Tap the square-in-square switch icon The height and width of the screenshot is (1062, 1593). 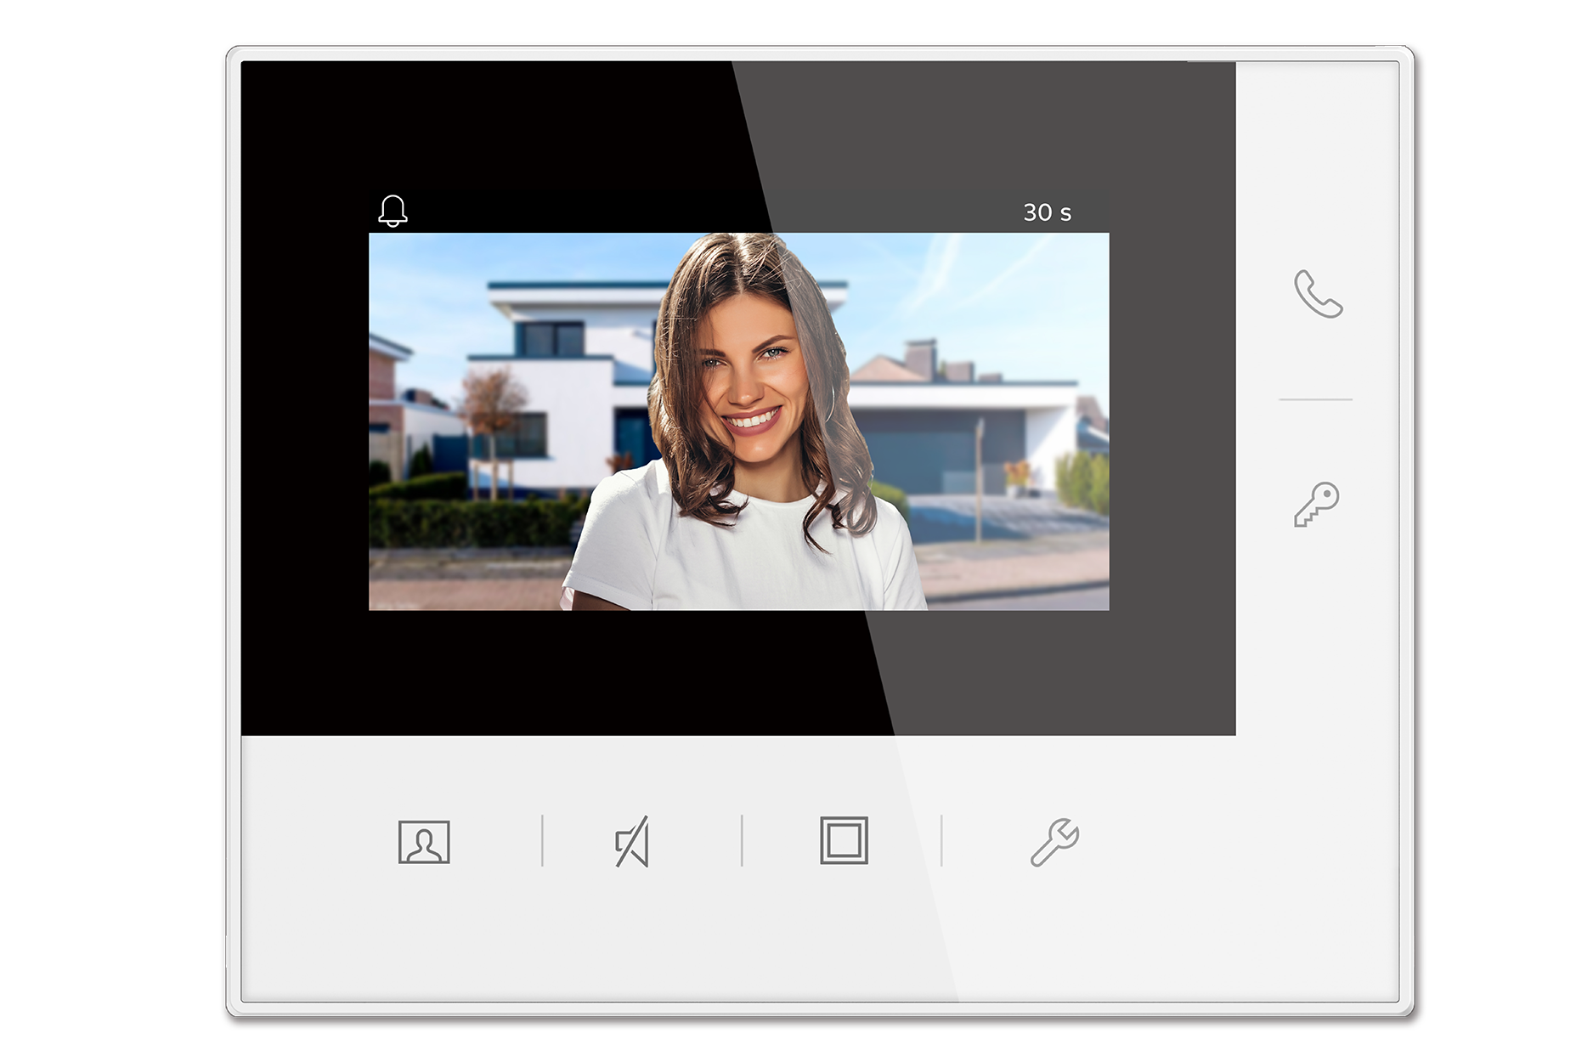point(844,841)
